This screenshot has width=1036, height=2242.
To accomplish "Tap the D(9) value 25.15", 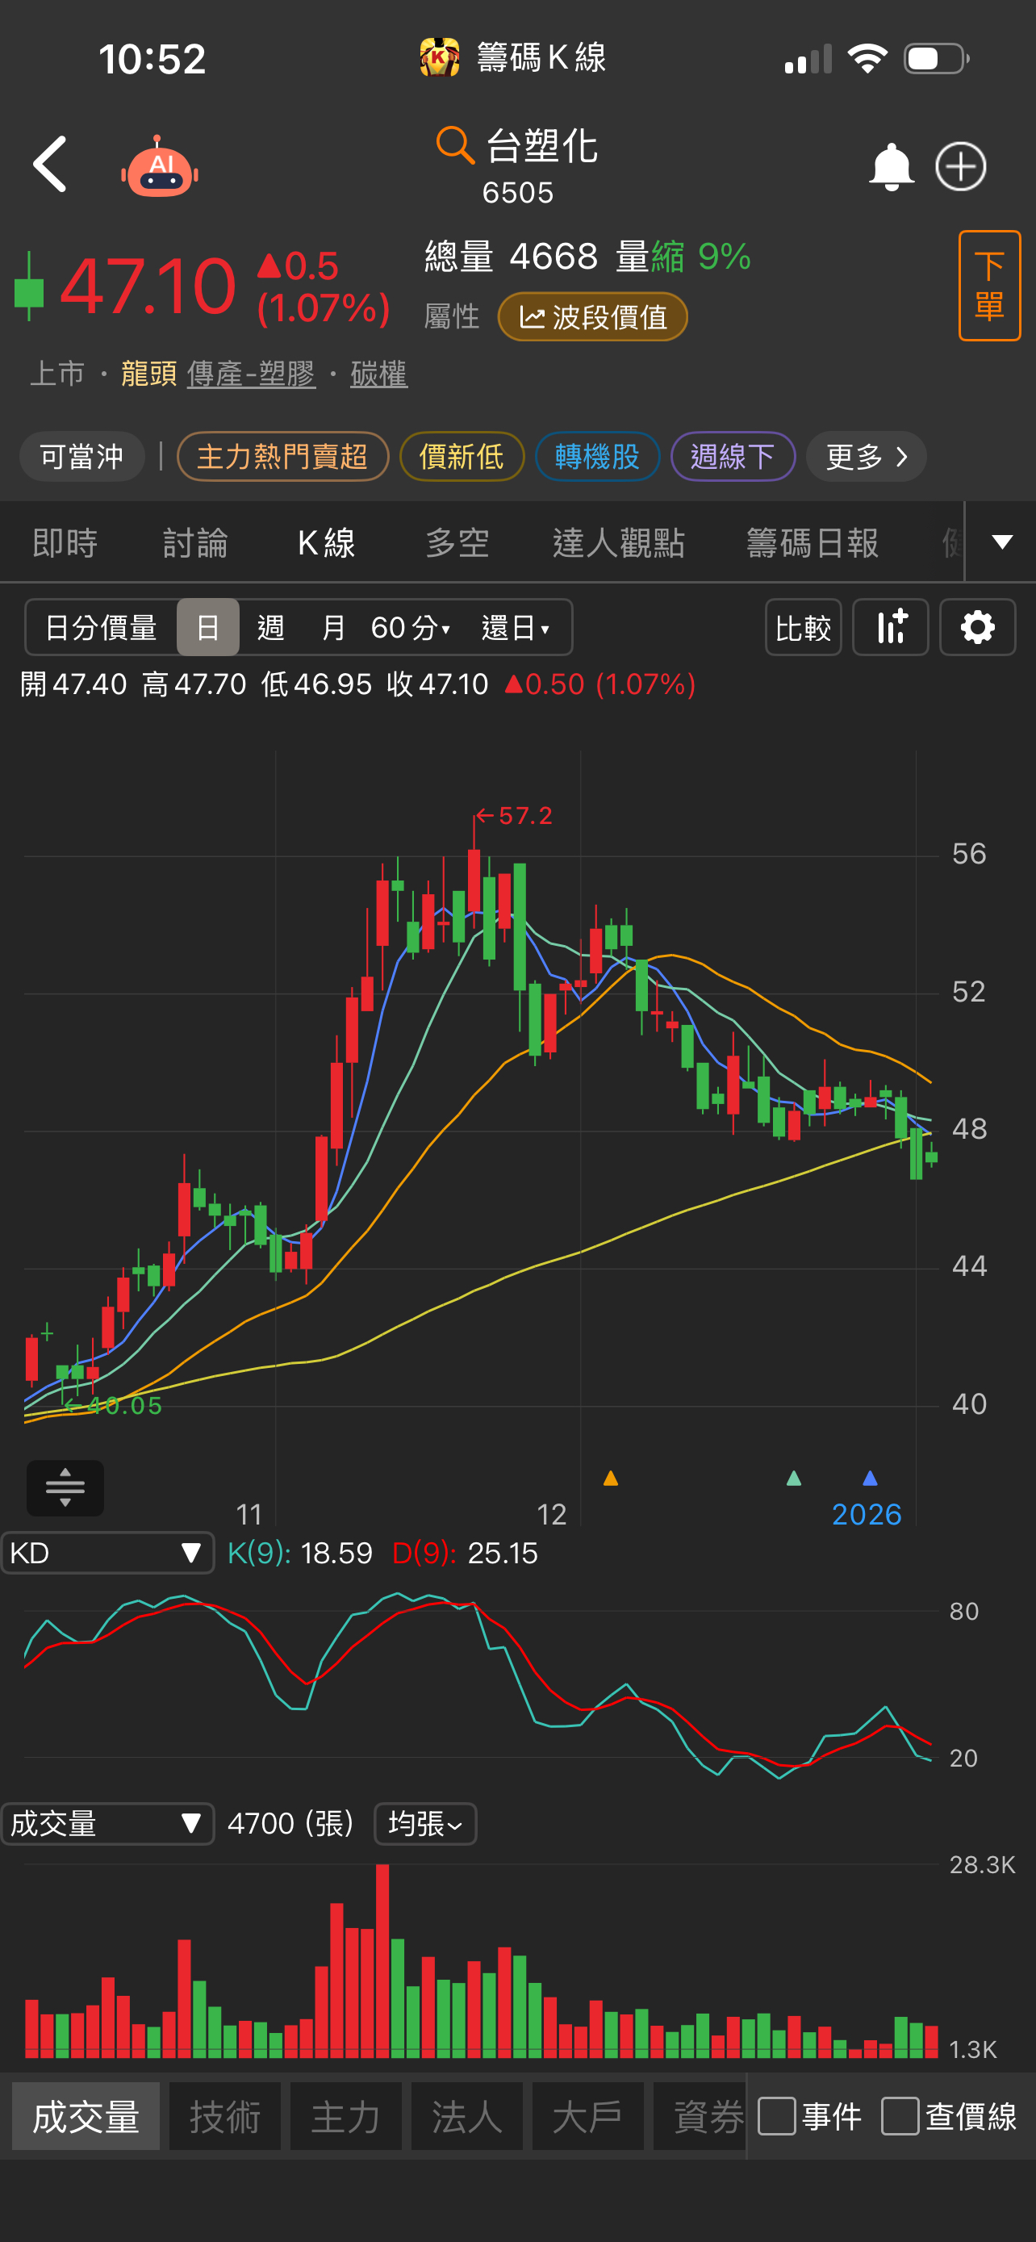I will coord(502,1553).
